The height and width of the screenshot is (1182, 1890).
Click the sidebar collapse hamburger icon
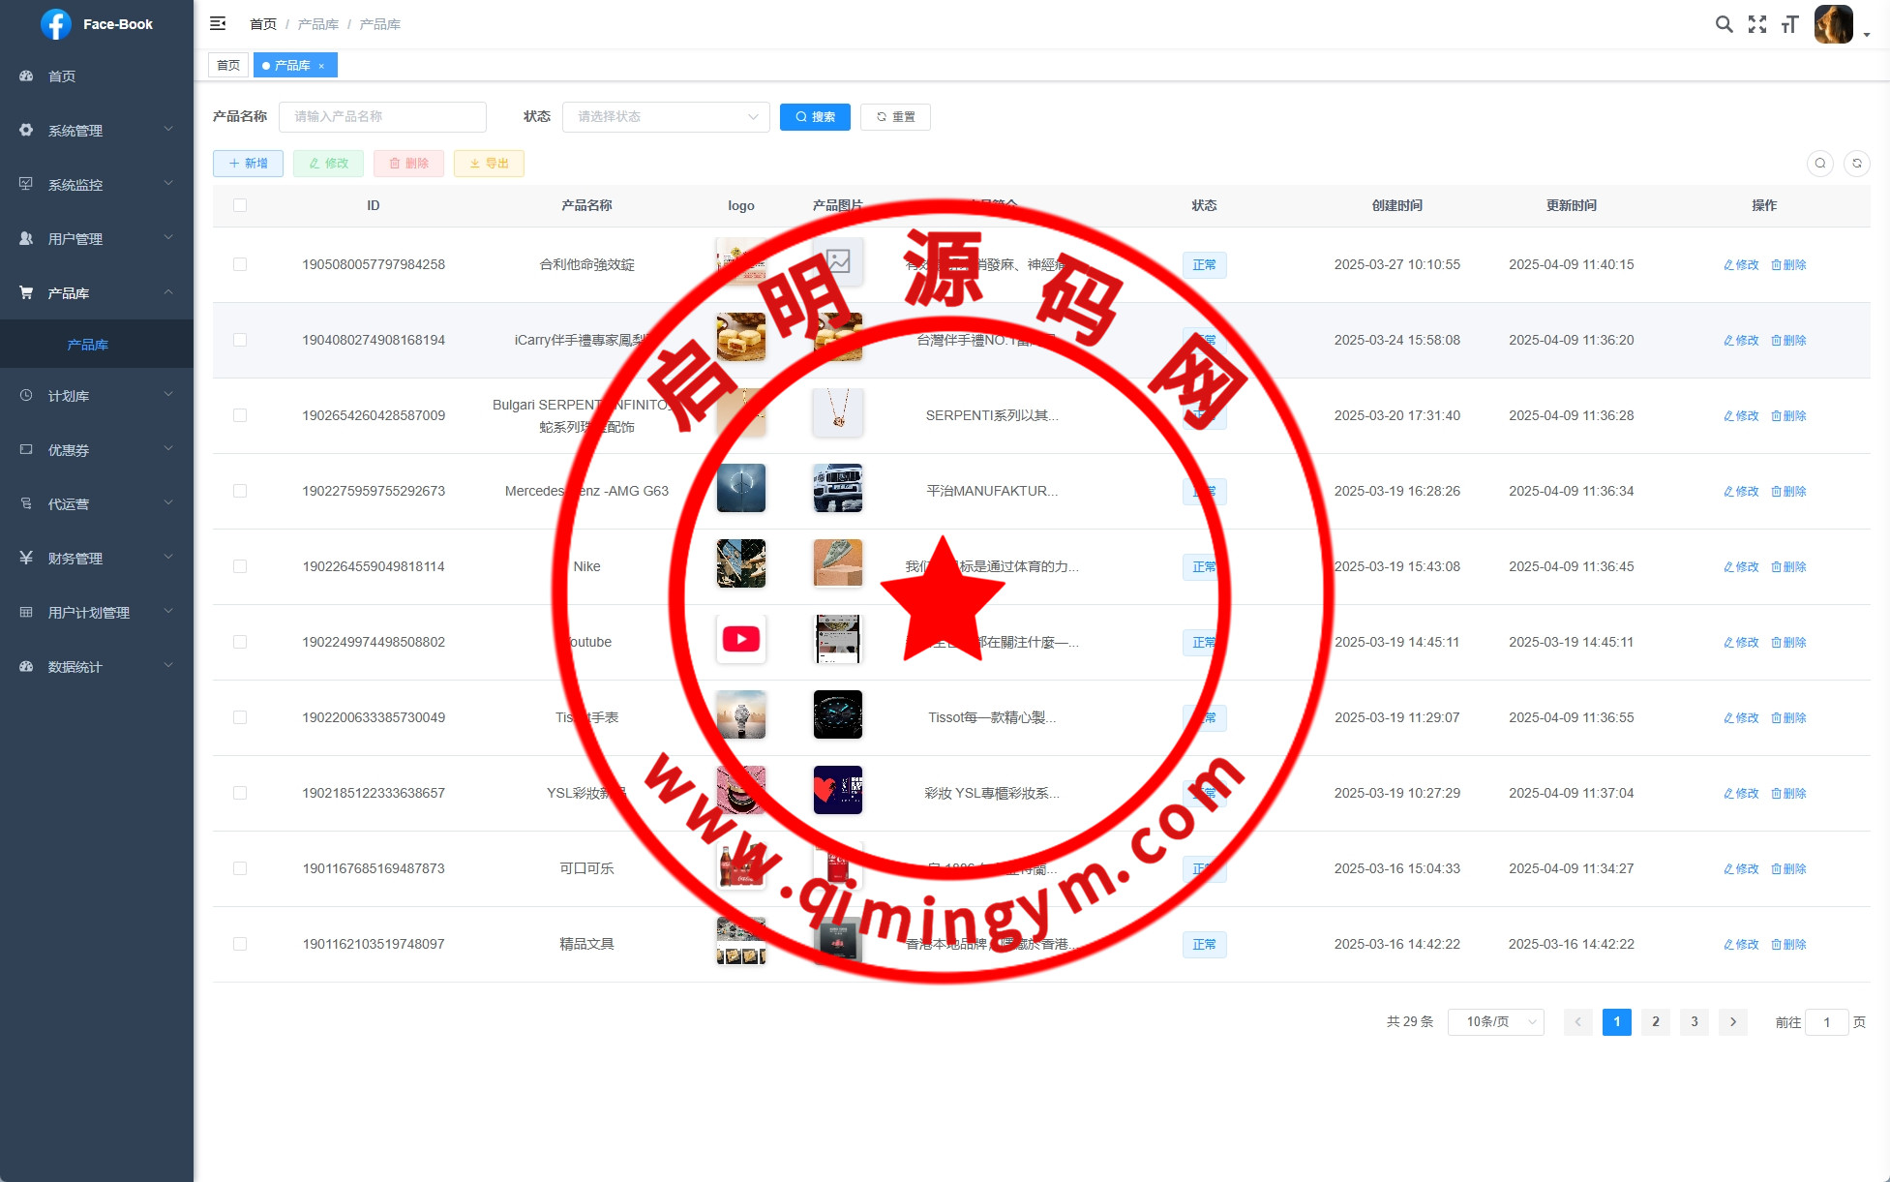[218, 23]
